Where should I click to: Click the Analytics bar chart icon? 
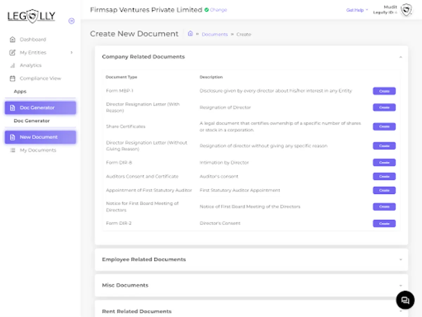coord(13,66)
